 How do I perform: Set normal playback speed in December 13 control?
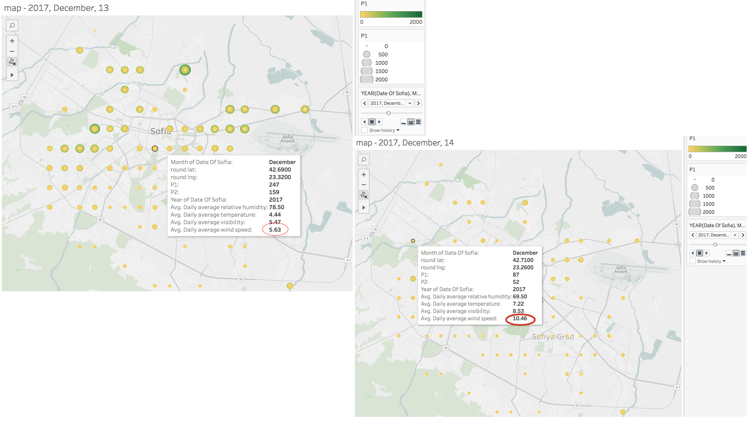point(411,122)
